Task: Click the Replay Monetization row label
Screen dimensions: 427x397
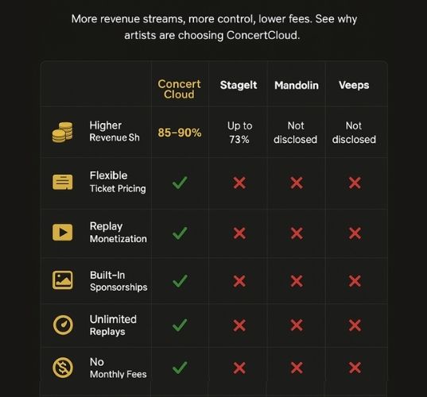Action: 118,232
